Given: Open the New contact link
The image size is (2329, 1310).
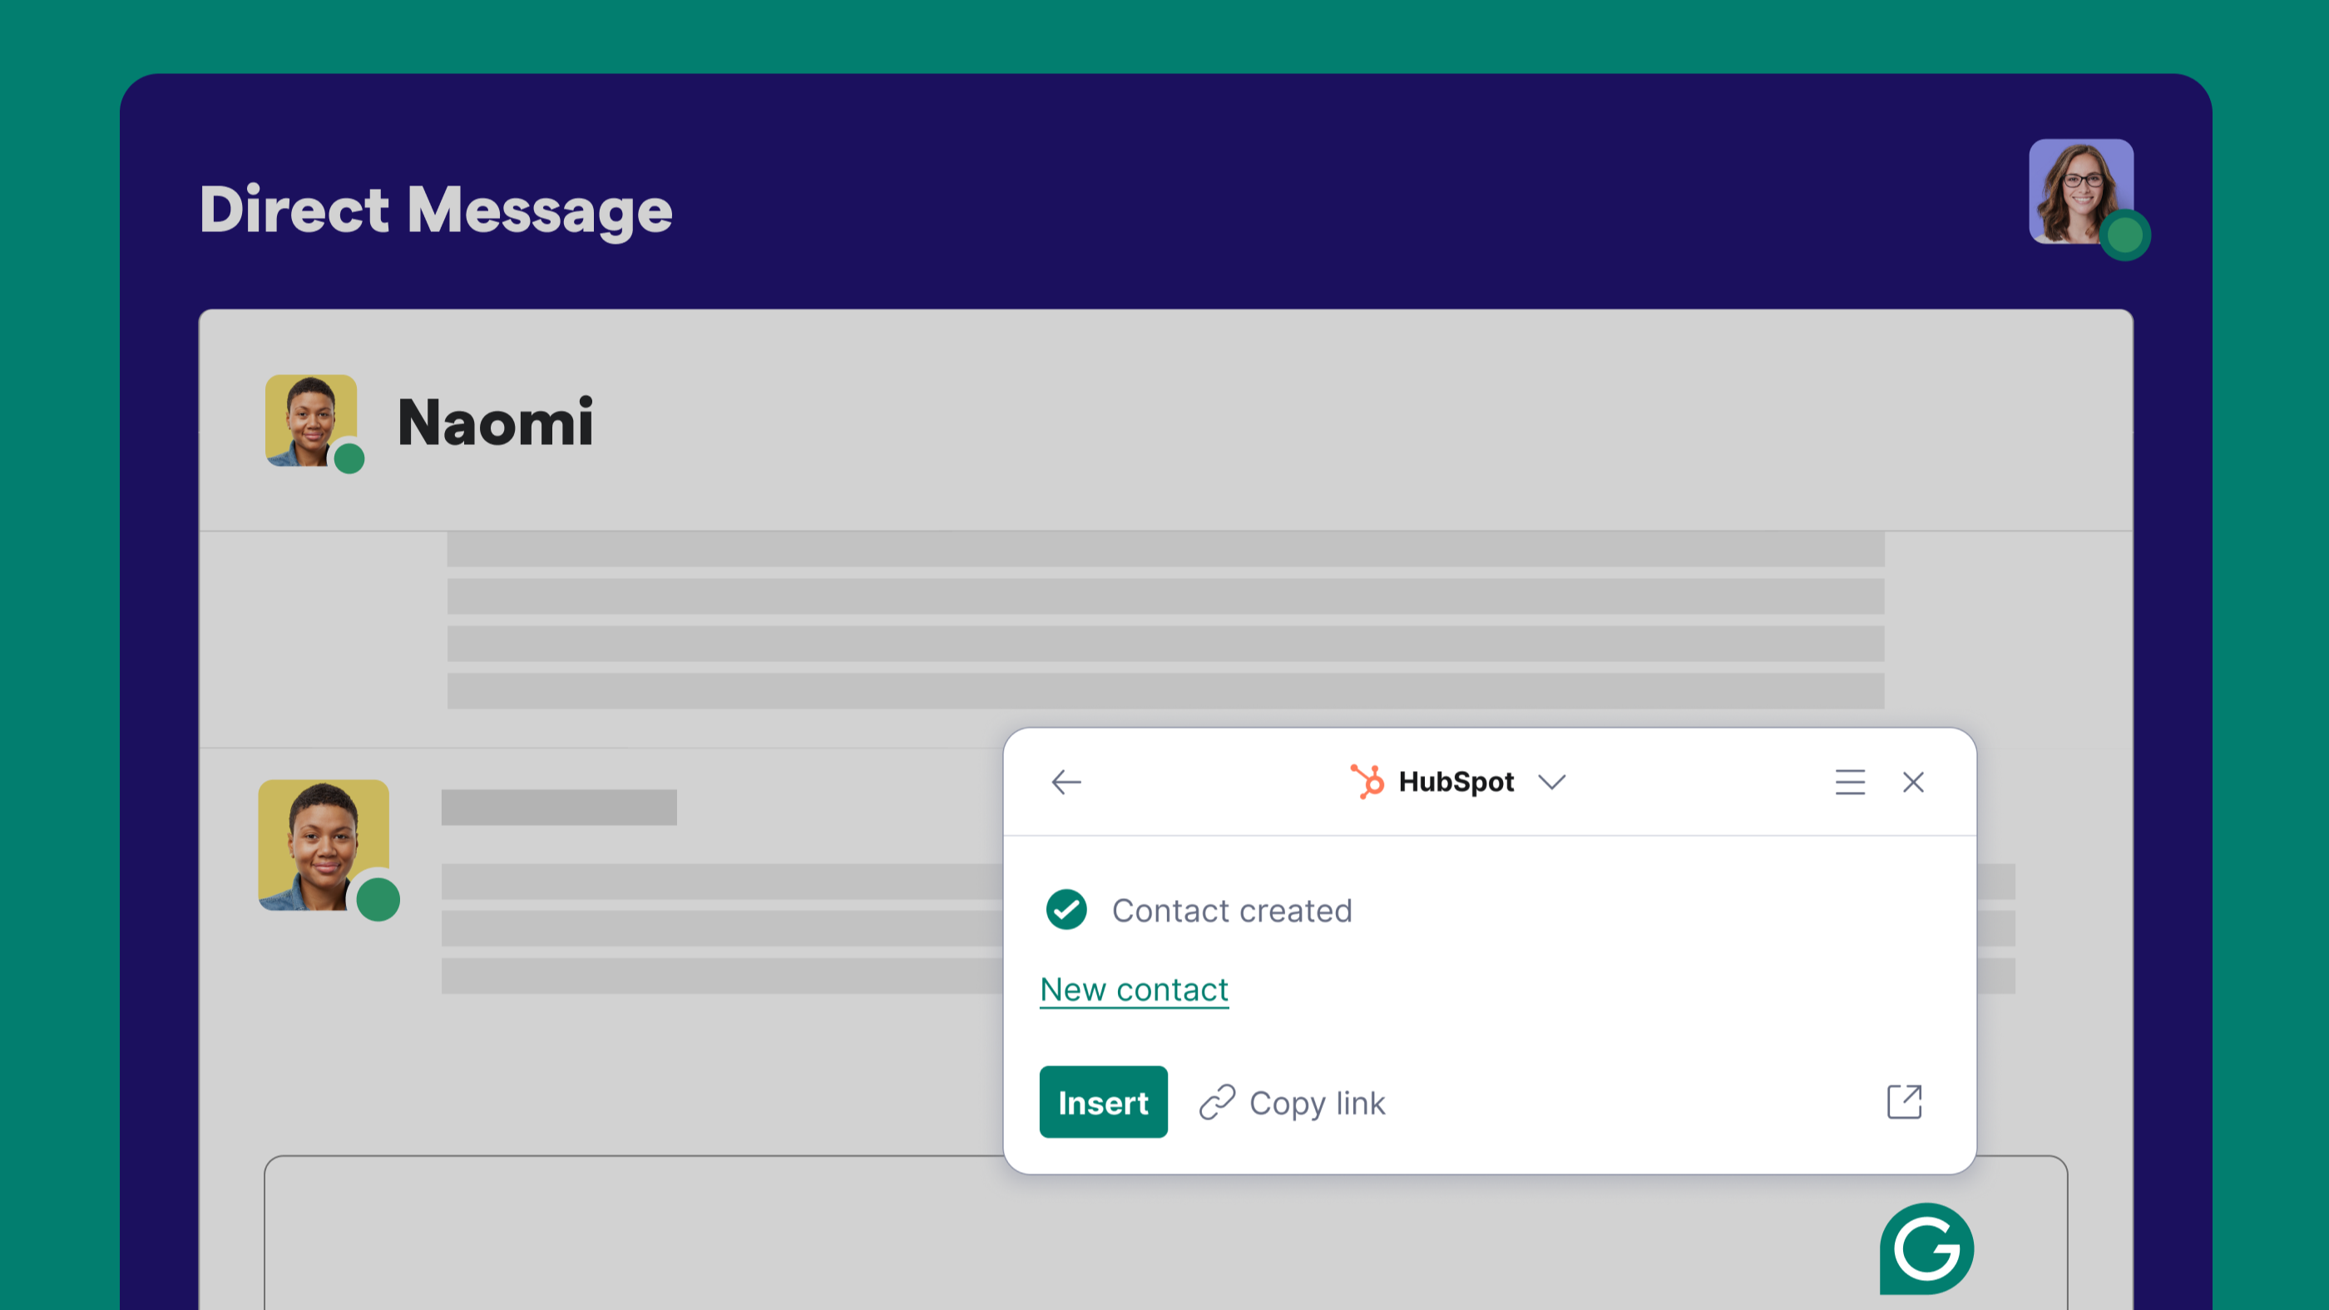Looking at the screenshot, I should point(1134,990).
